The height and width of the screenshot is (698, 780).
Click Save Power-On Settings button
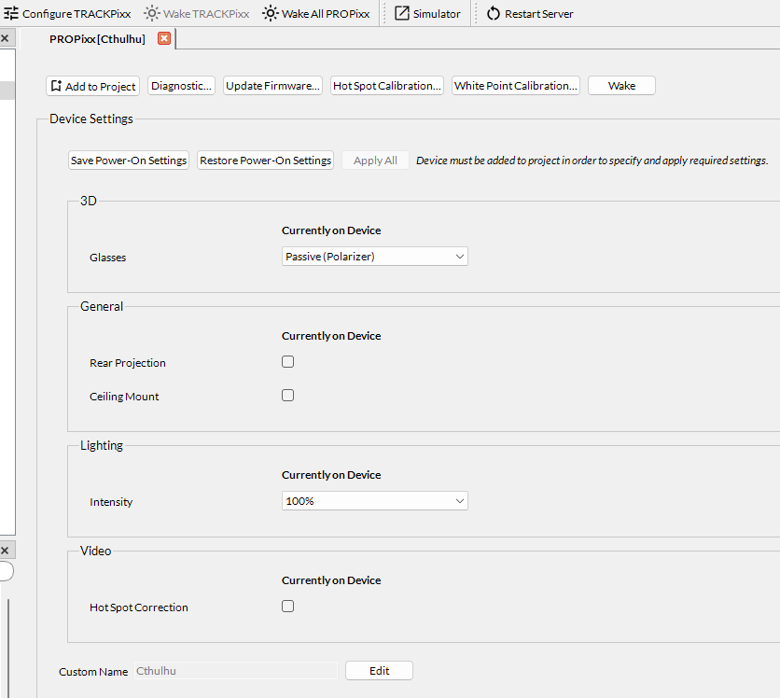[x=129, y=161]
